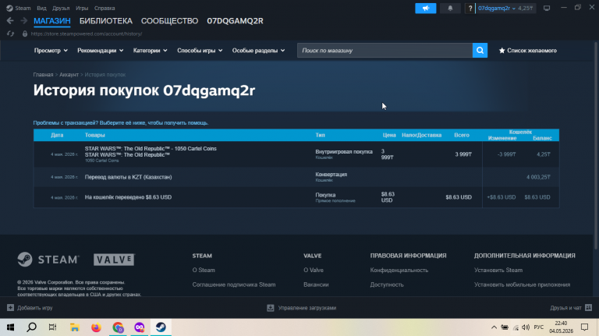Expand the Категории dropdown
Image resolution: width=599 pixels, height=336 pixels.
[150, 51]
